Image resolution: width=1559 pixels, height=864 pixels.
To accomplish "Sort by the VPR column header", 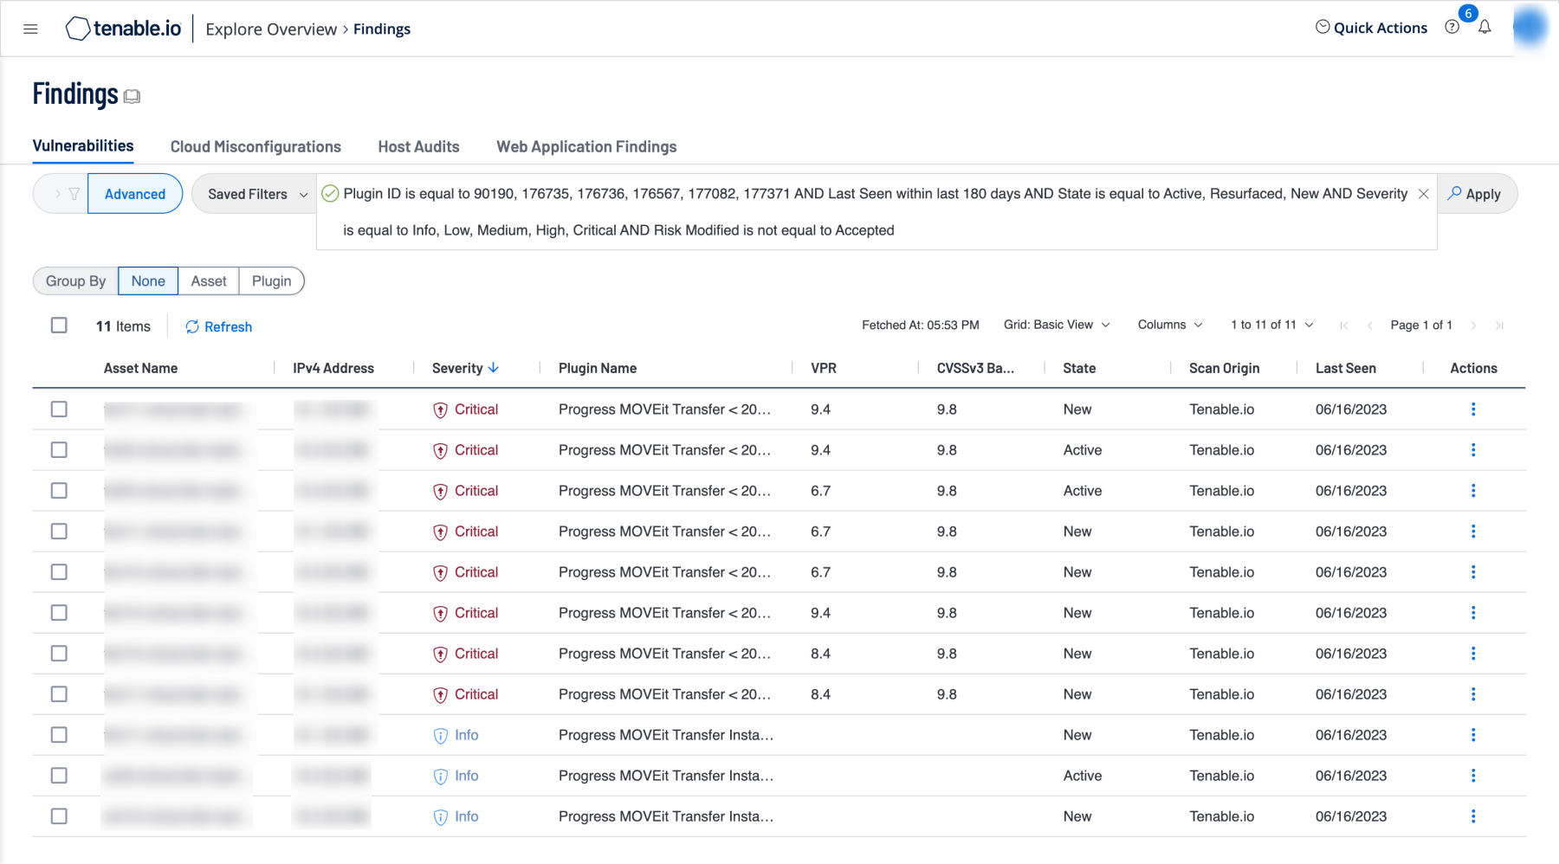I will coord(824,368).
